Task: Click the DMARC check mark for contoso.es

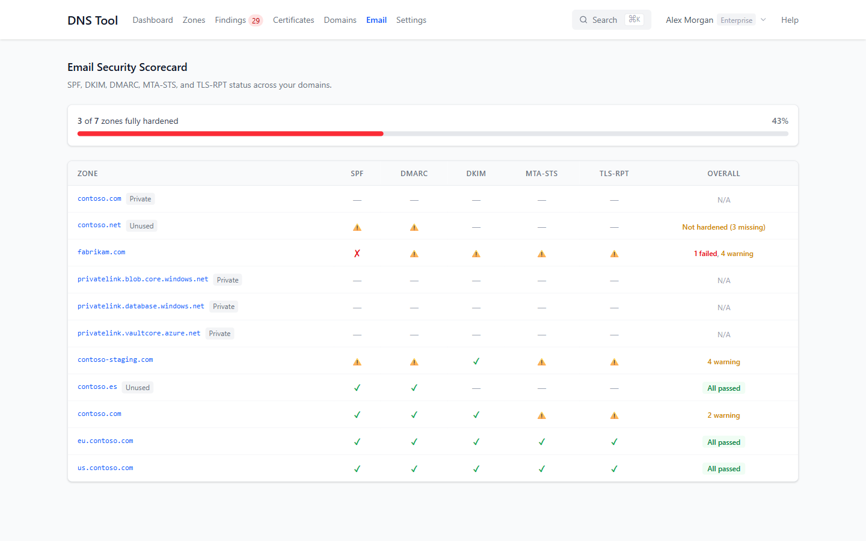Action: click(x=414, y=388)
